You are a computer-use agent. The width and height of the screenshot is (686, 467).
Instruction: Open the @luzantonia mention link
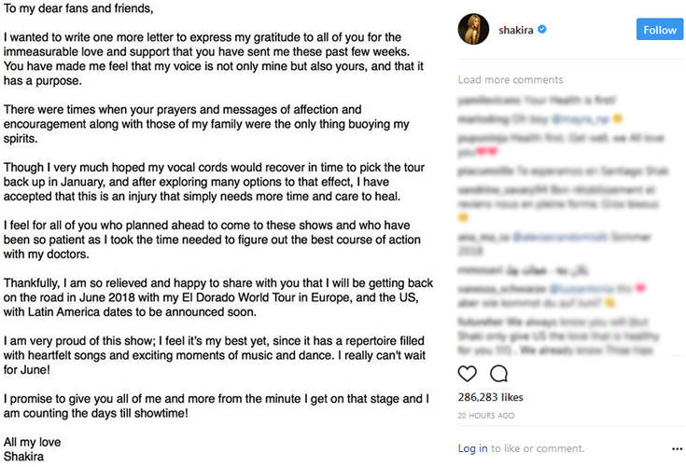click(590, 290)
